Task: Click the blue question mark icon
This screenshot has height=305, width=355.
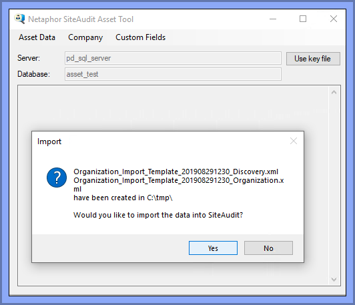Action: coord(57,178)
